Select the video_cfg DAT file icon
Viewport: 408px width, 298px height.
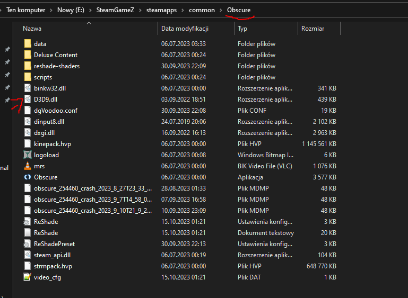coord(28,277)
